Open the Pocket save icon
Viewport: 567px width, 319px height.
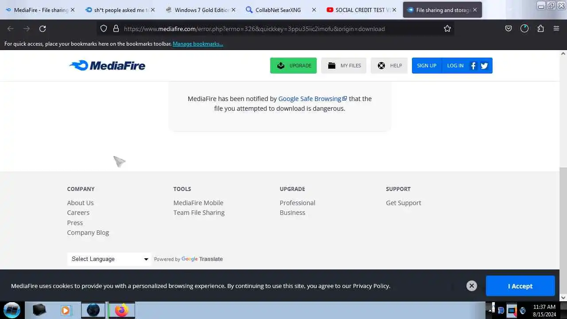pyautogui.click(x=509, y=29)
